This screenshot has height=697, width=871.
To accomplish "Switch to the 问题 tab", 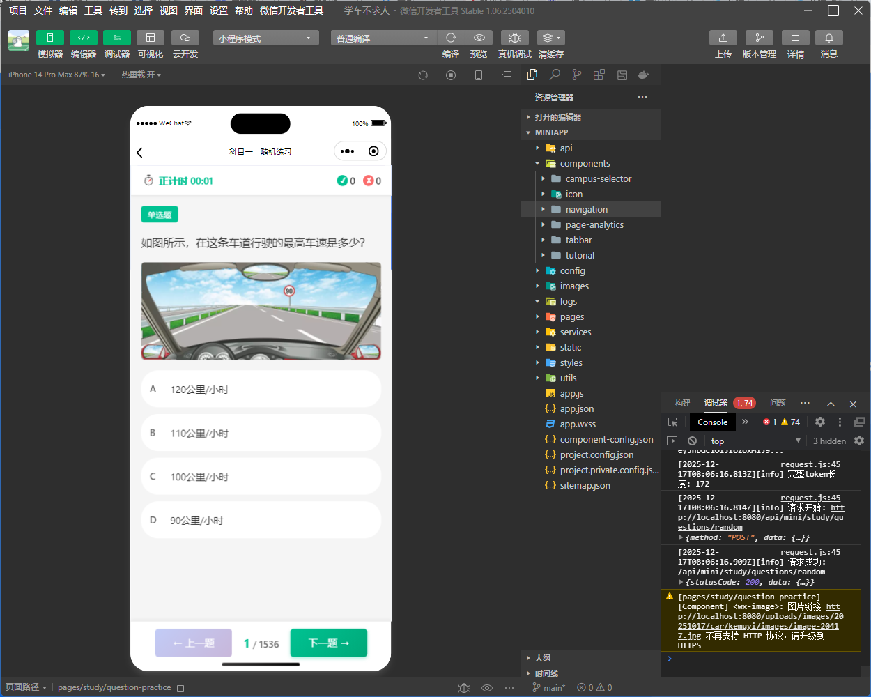I will click(x=778, y=403).
